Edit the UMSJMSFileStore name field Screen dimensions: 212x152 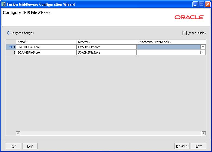click(x=46, y=47)
